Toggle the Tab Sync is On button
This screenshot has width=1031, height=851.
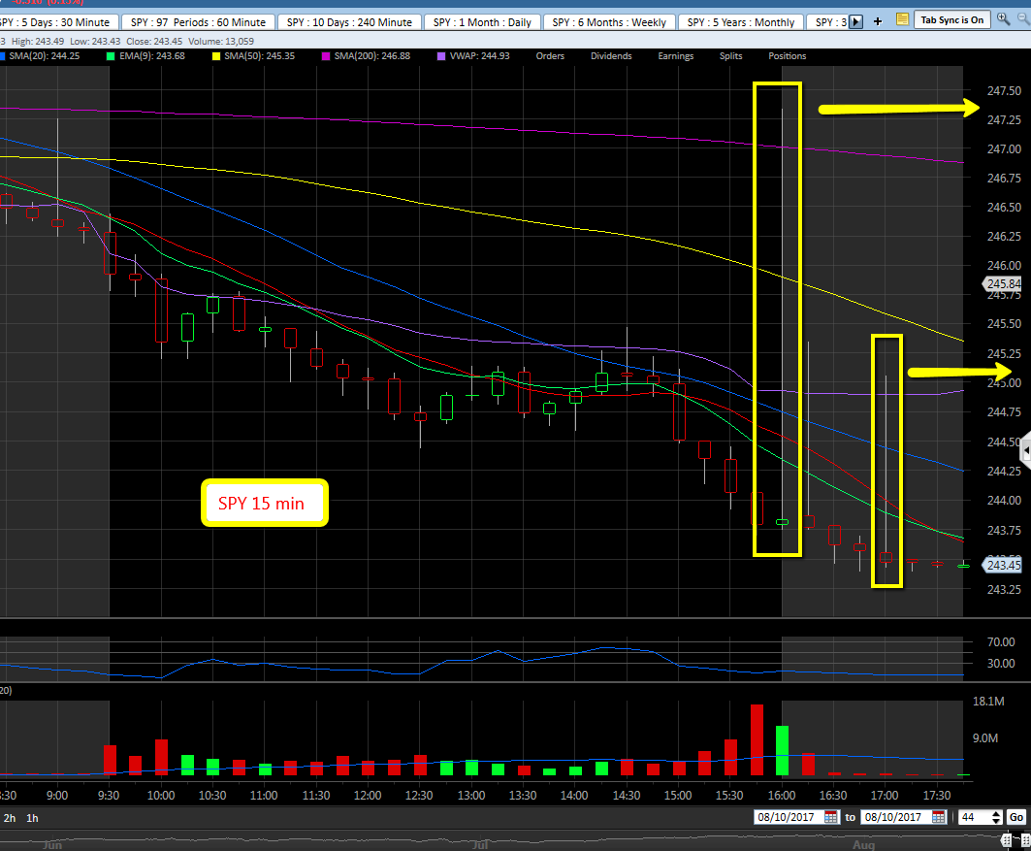951,20
